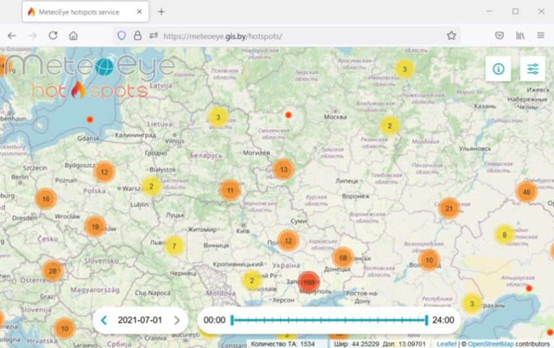Select the MeteoEye hotspots service tab

tap(85, 12)
